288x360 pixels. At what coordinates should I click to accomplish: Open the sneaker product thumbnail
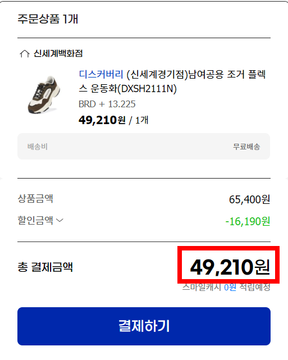(x=44, y=94)
